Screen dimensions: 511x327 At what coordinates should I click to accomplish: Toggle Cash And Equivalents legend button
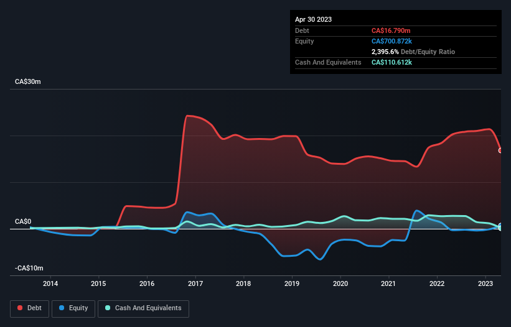[143, 308]
